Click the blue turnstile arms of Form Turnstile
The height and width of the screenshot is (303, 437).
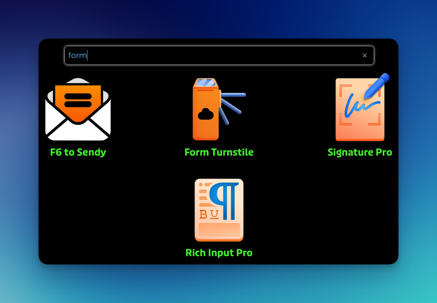click(233, 105)
